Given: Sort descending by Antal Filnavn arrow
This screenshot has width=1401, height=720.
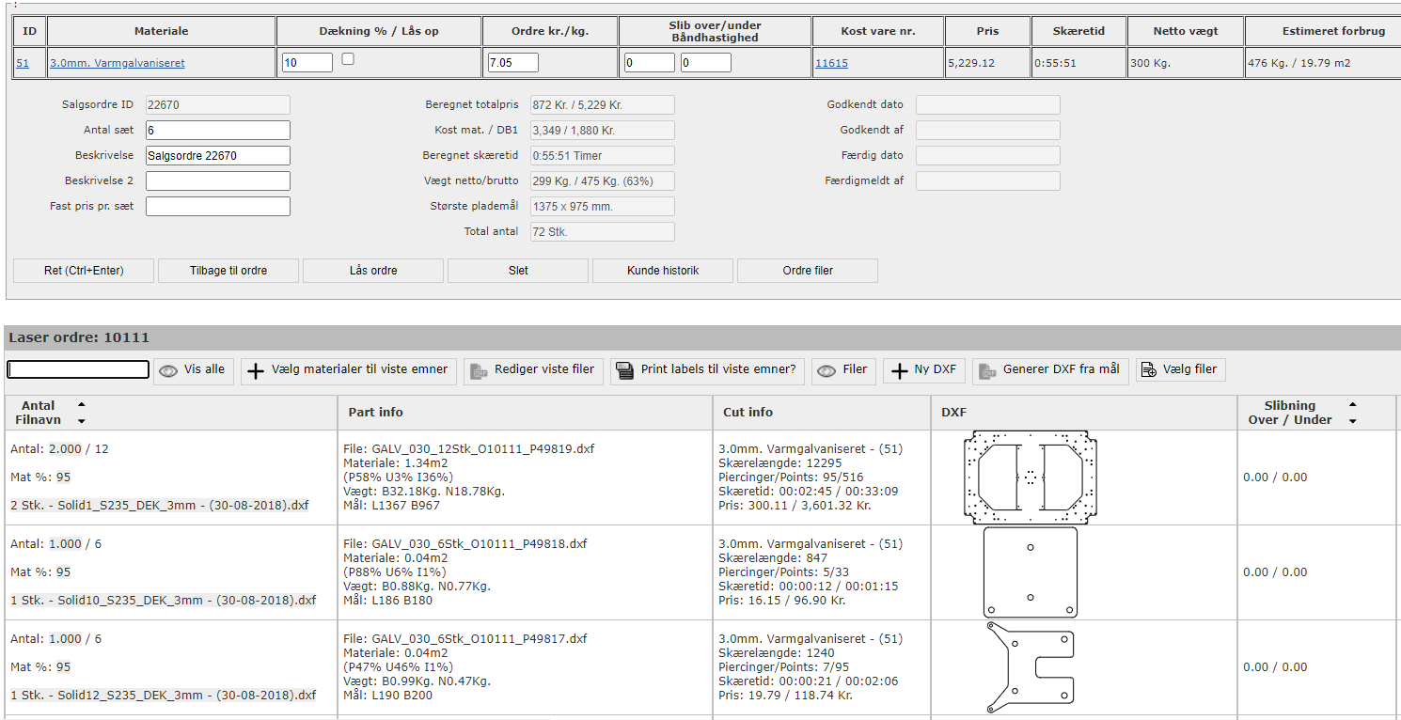Looking at the screenshot, I should tap(82, 421).
